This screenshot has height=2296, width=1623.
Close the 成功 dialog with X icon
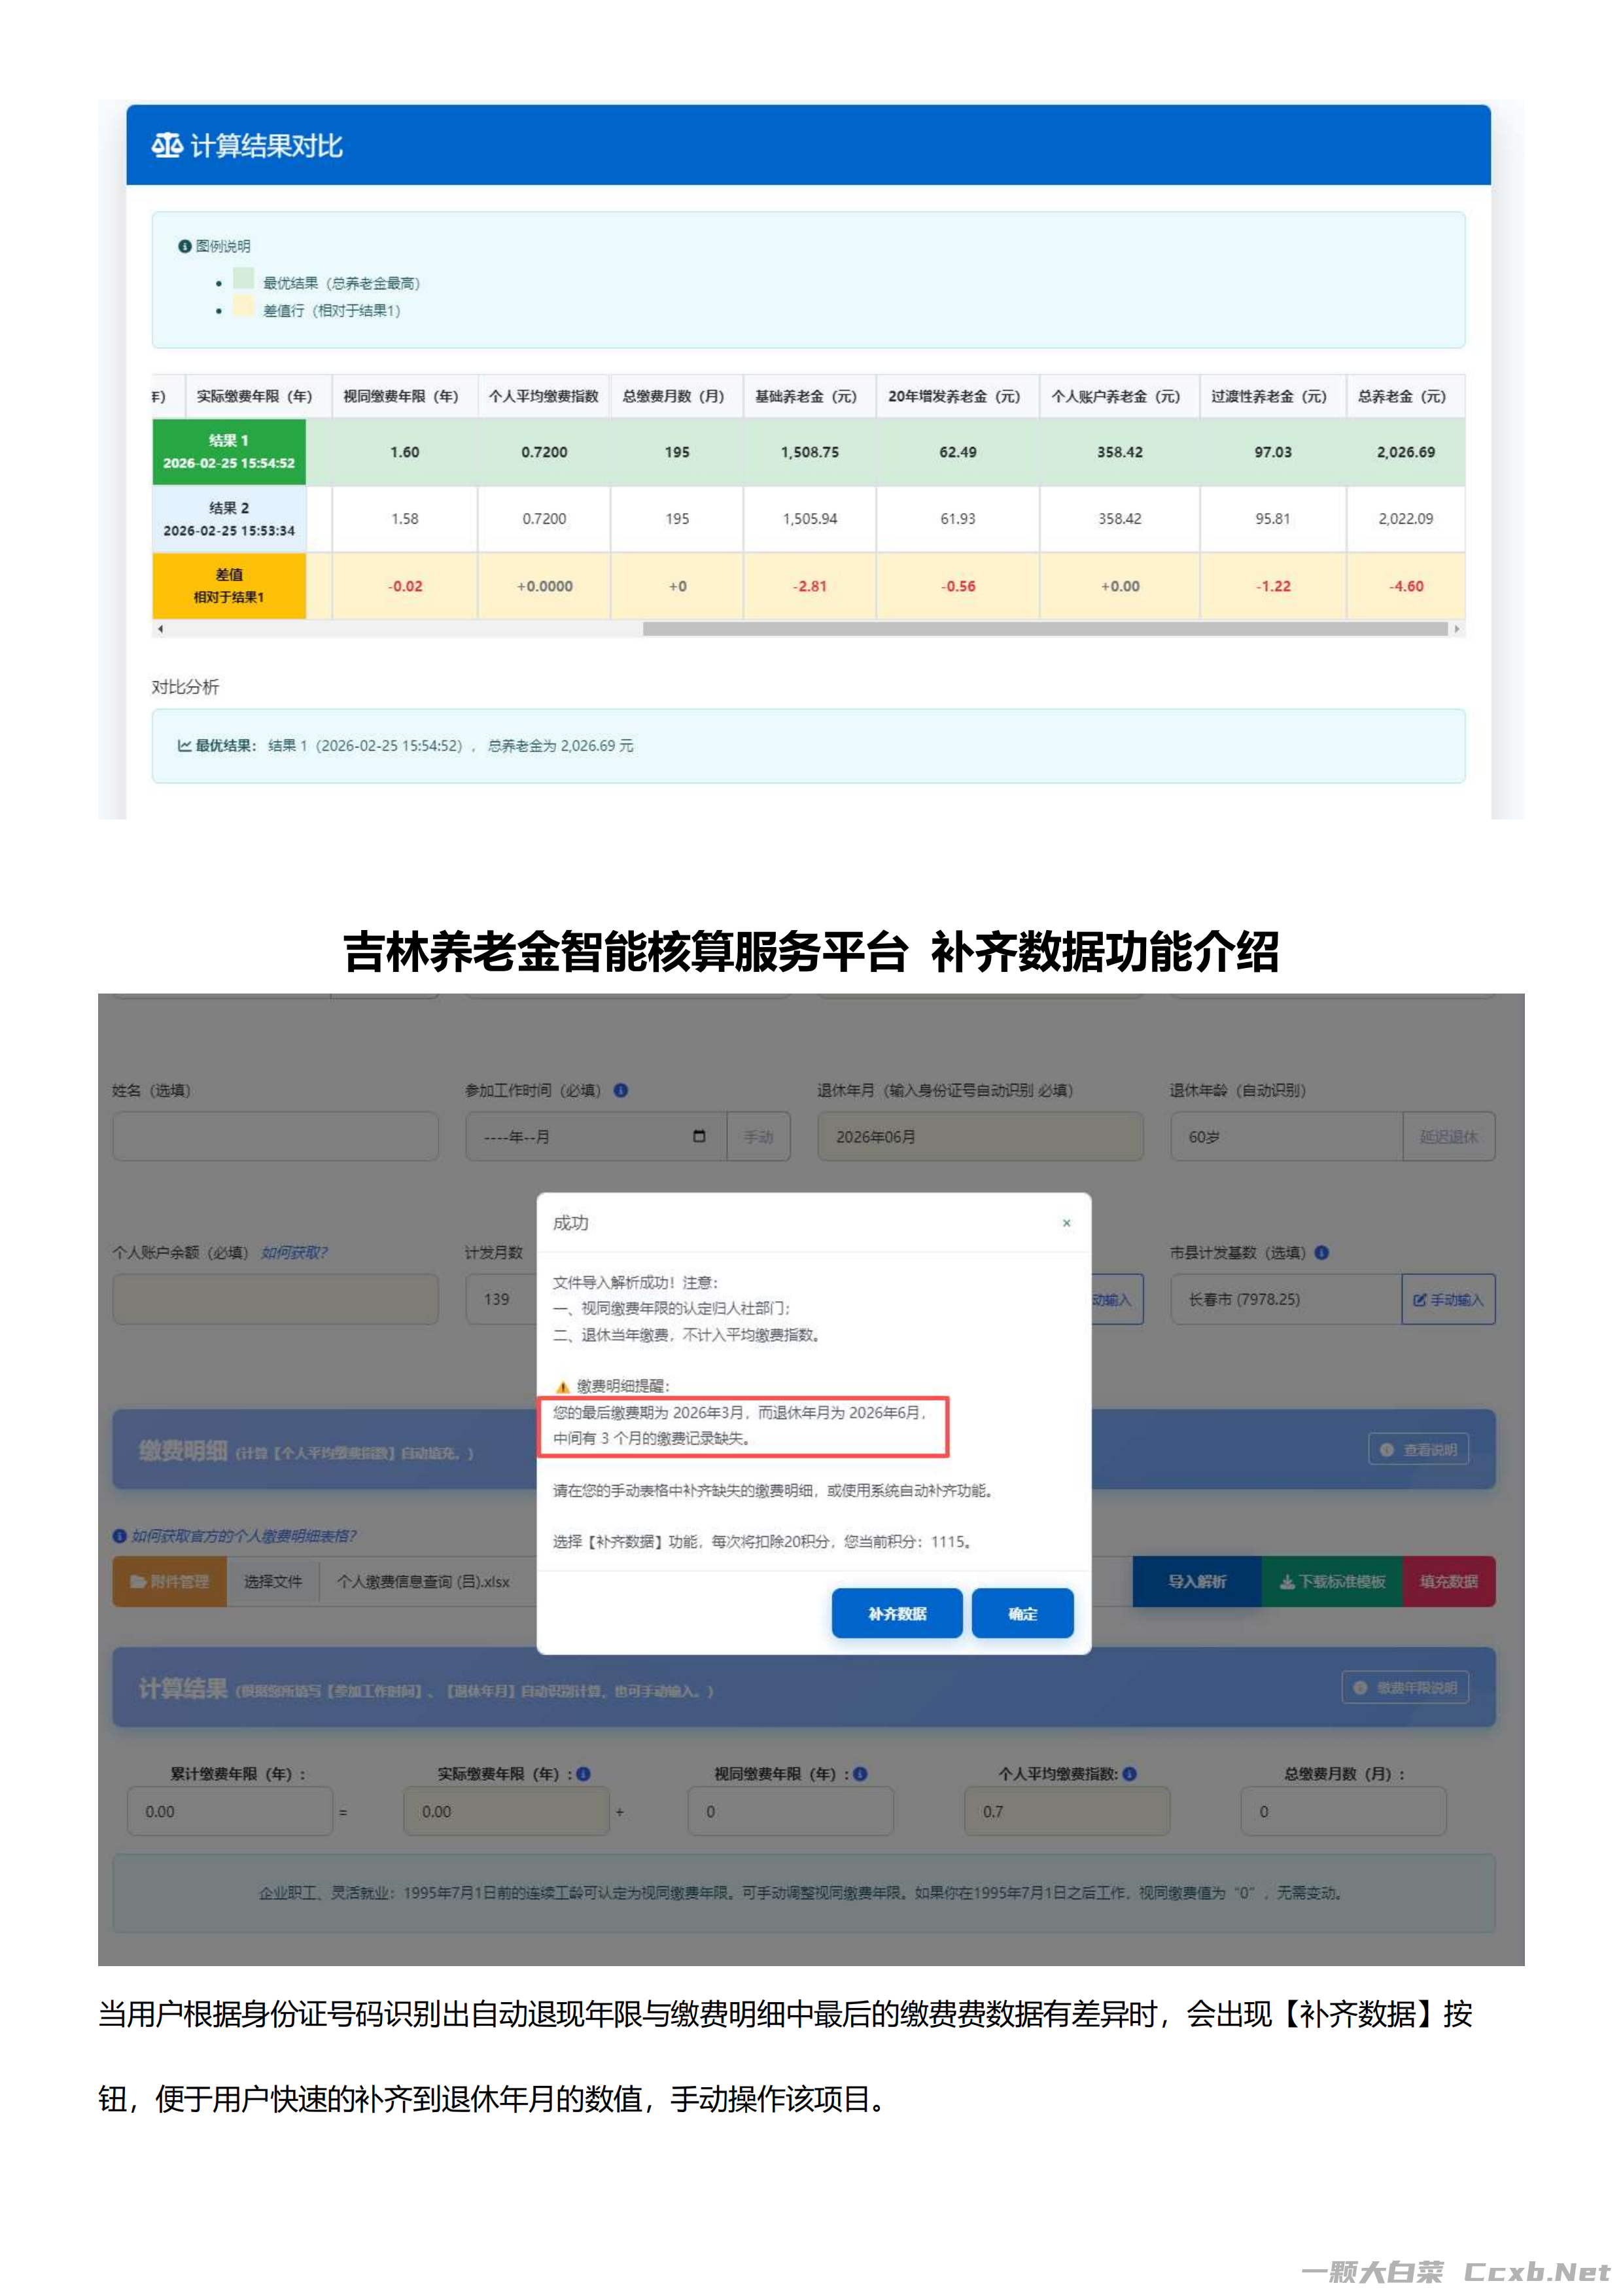(1066, 1223)
